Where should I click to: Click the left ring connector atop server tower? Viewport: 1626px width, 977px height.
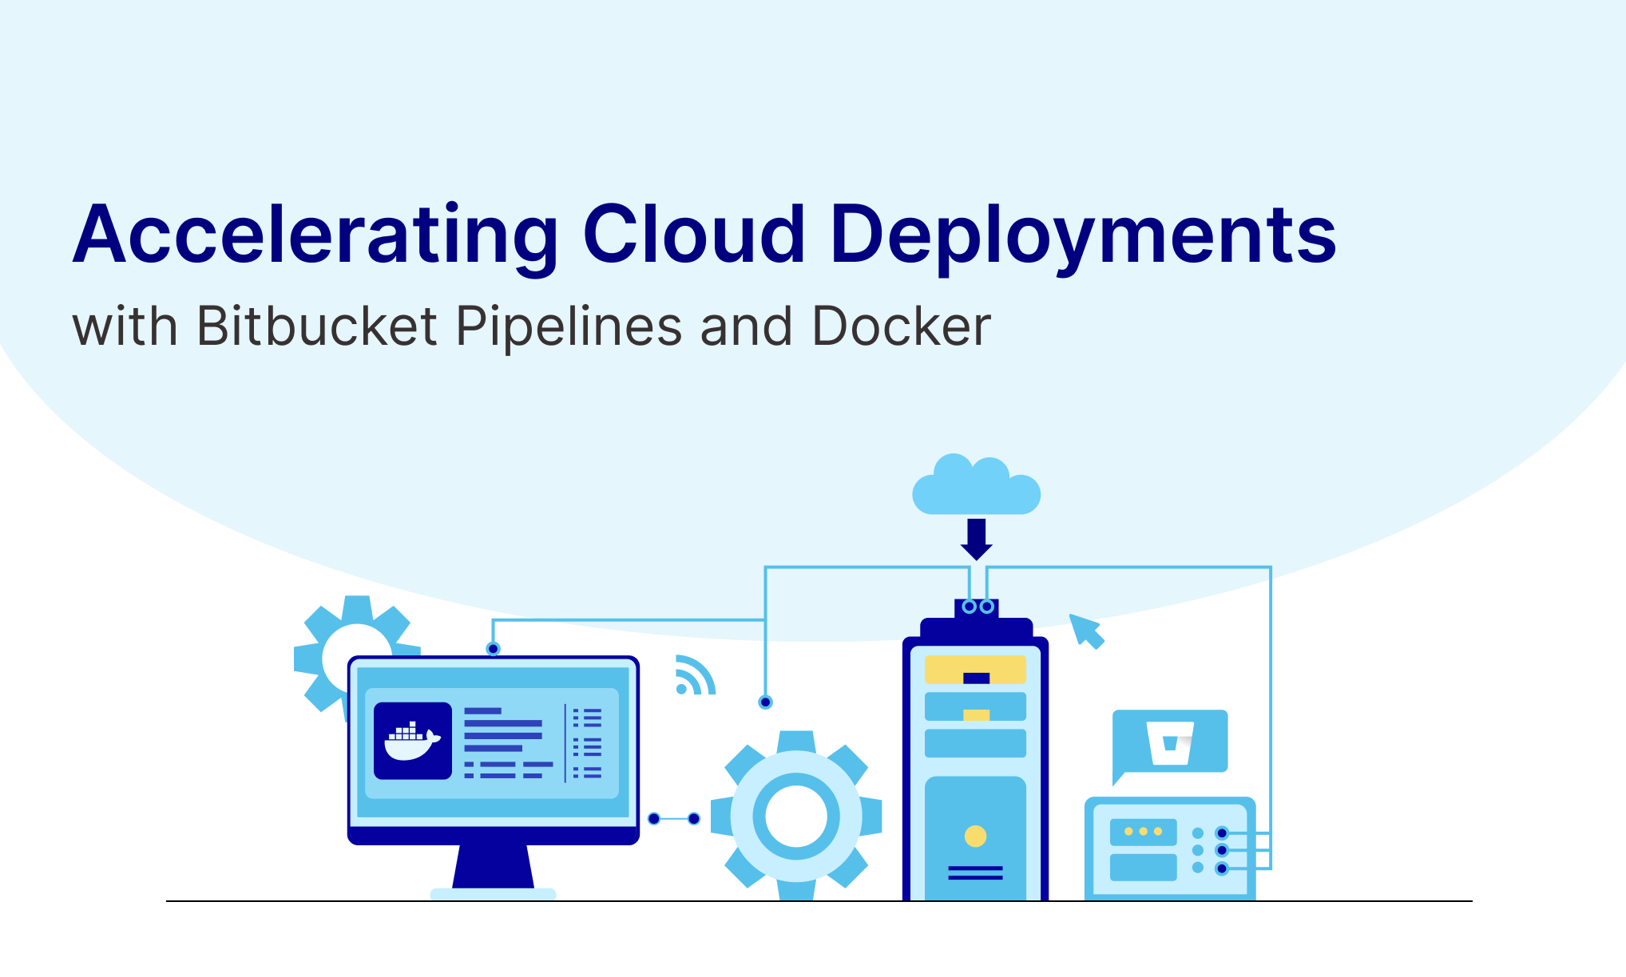[969, 607]
